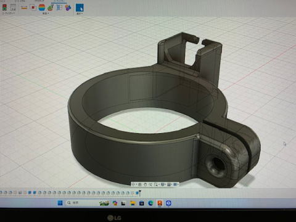Click the Windows Start button
296x222 pixels.
(60, 203)
